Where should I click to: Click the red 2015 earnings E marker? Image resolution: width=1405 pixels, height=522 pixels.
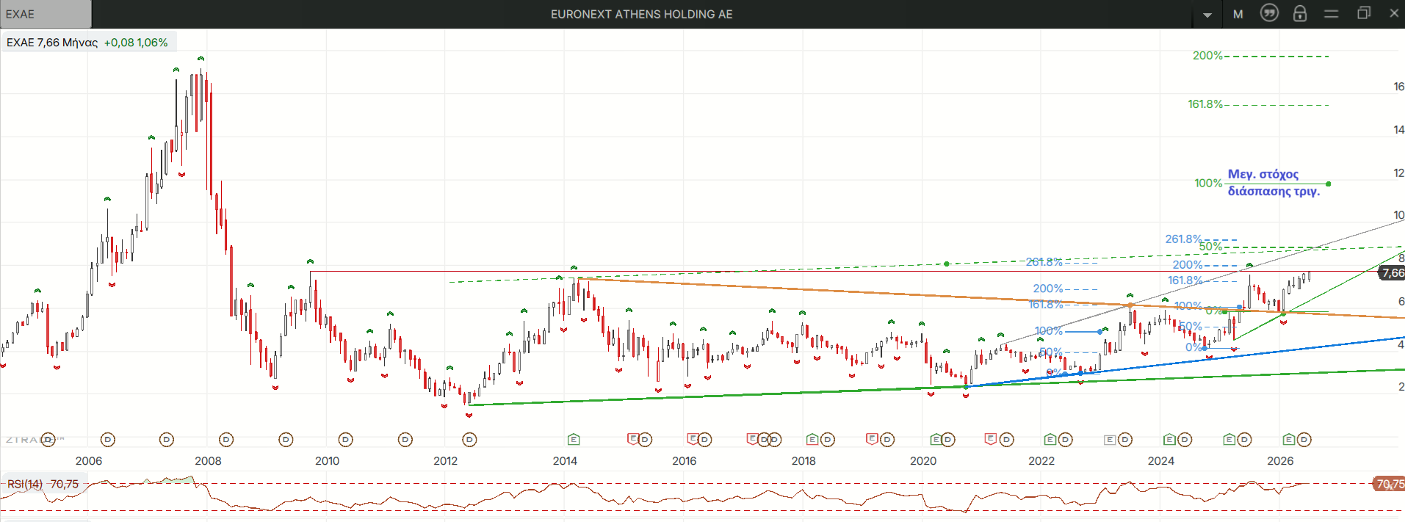point(633,439)
